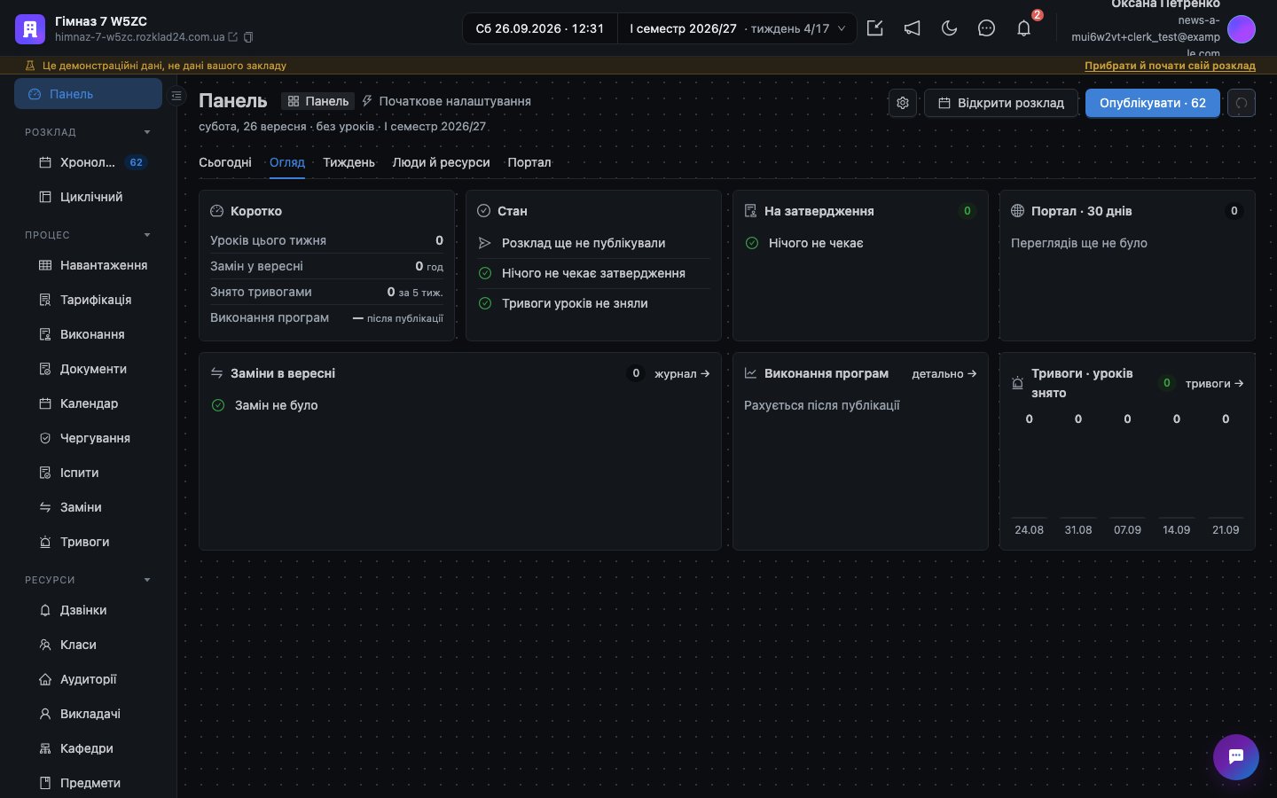Go to Навантаження in sidebar
1277x798 pixels.
(88, 265)
